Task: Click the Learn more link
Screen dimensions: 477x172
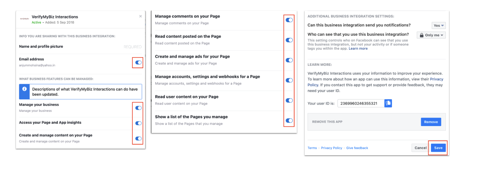Action: point(358,49)
